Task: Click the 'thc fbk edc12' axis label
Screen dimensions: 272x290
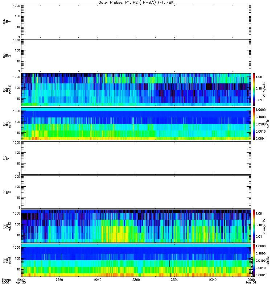Action: (7, 226)
